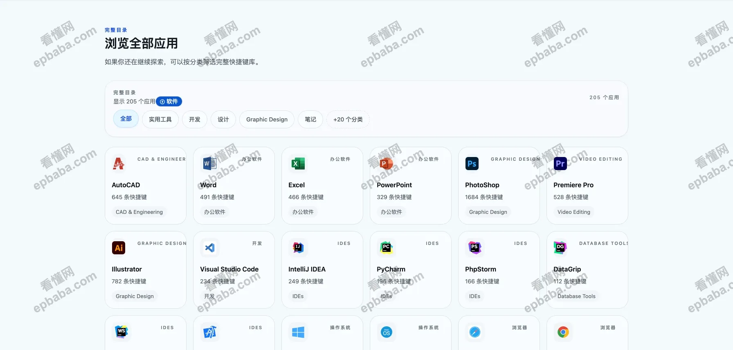Click the IntelliJ IDEA icon
733x350 pixels.
point(298,248)
